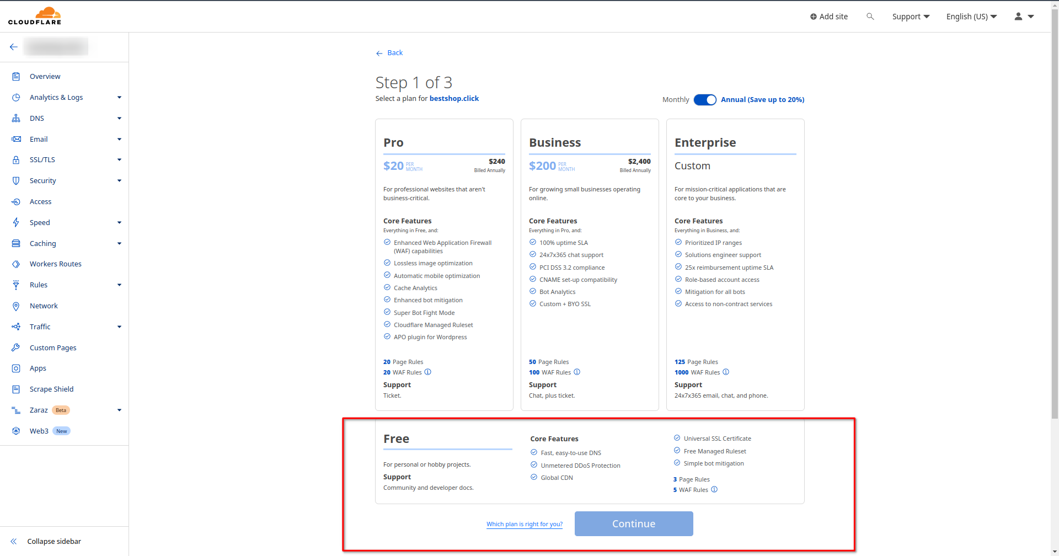Show info for Pro 20 WAF Rules
The width and height of the screenshot is (1059, 556).
[427, 372]
